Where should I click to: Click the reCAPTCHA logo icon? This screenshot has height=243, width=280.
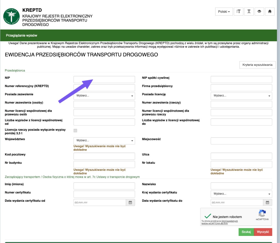coord(262,214)
